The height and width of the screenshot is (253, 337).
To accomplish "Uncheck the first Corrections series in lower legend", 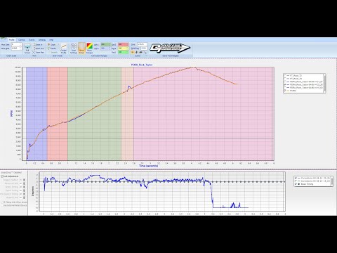I will [296, 178].
